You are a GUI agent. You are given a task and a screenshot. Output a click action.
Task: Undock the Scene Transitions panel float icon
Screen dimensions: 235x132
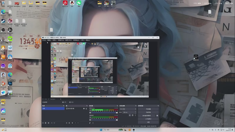tap(136, 106)
